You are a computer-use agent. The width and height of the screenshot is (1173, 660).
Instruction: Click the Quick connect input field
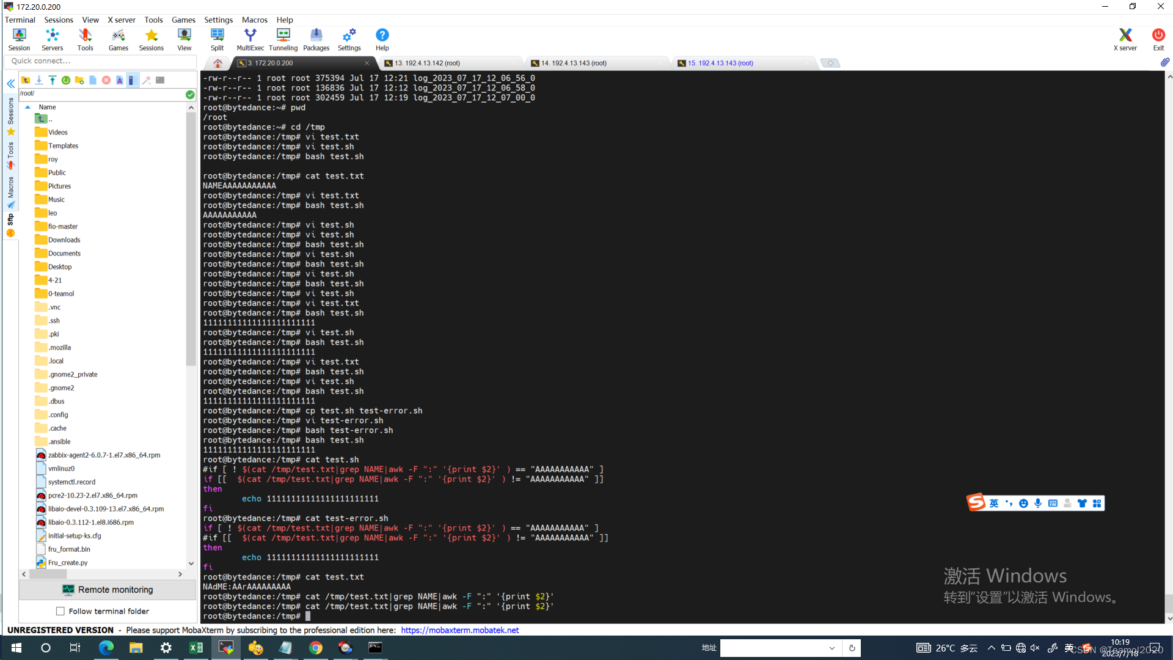[x=101, y=61]
